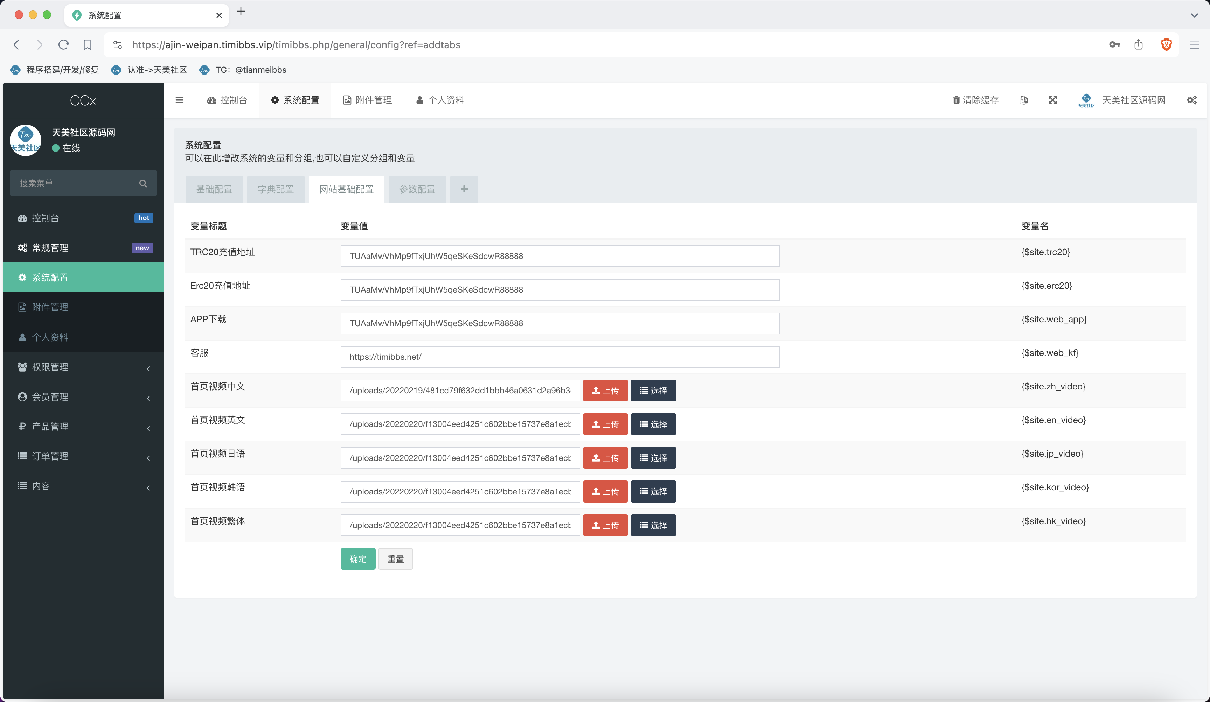Bookmark this page with the bookmark icon
Viewport: 1210px width, 702px height.
(x=88, y=45)
